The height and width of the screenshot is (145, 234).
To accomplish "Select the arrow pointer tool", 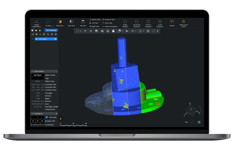I will point(85,31).
